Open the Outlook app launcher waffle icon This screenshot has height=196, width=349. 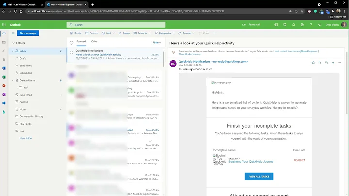click(x=4, y=25)
